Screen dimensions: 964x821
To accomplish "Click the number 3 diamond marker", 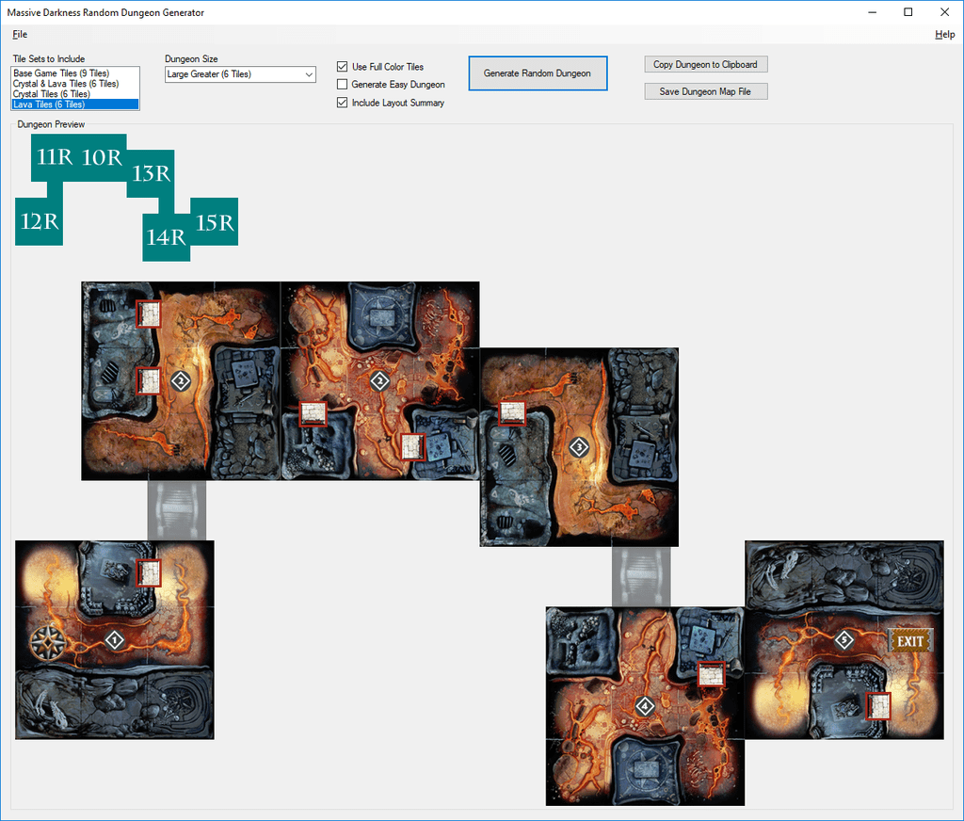I will (x=579, y=447).
